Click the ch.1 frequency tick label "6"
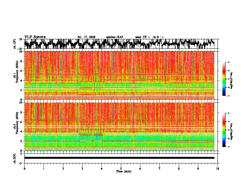This screenshot has width=245, height=189. point(21,71)
